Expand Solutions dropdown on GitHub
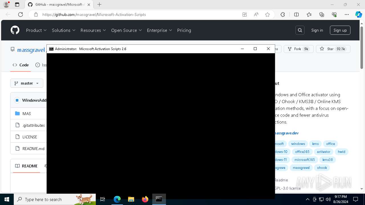This screenshot has width=365, height=205. 64,30
